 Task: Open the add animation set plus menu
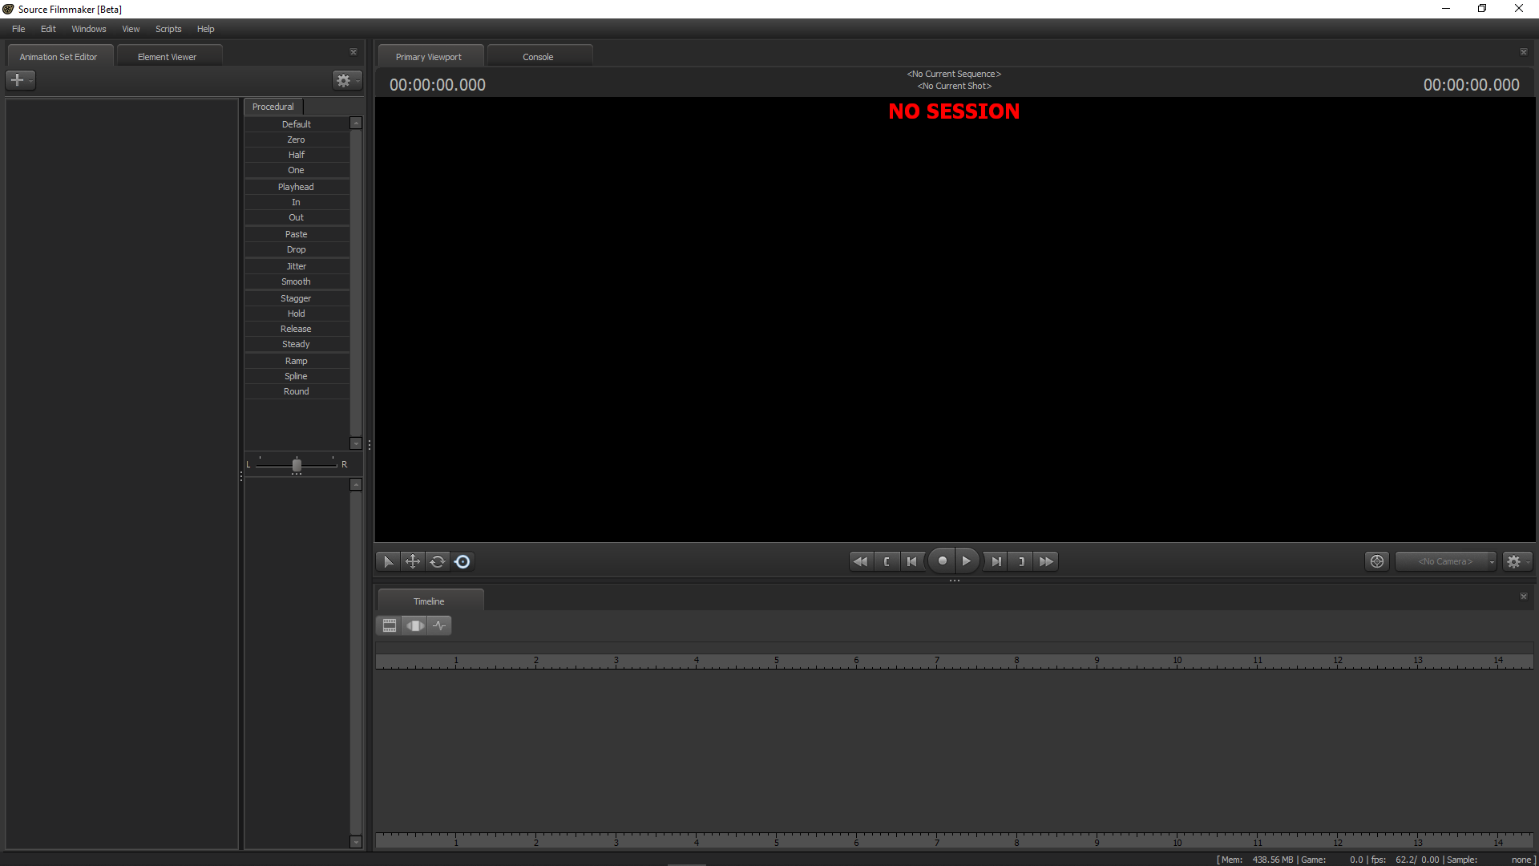tap(20, 80)
